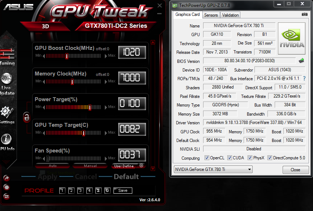The width and height of the screenshot is (313, 211).
Task: Click the Memory Clock slider
Action: (x=73, y=82)
